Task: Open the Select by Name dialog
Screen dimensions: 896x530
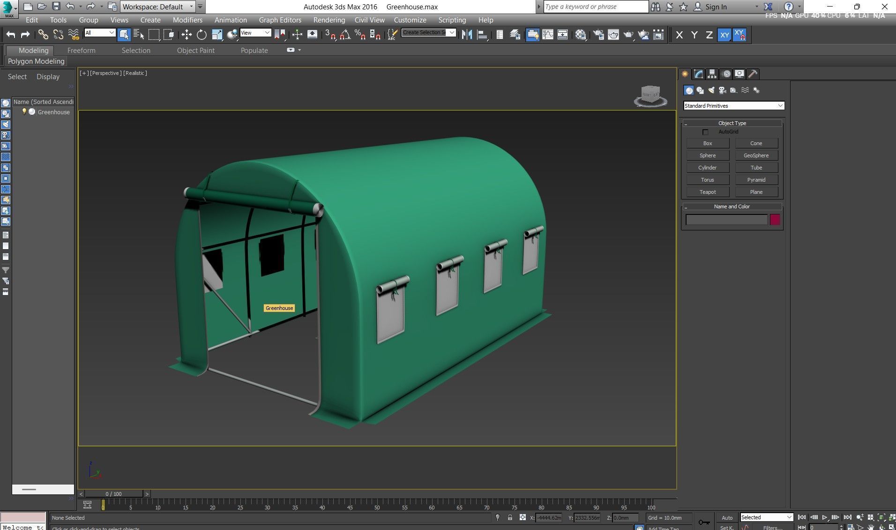Action: (x=139, y=35)
